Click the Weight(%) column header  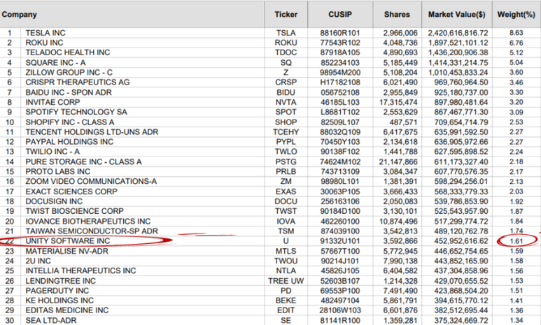pos(516,15)
